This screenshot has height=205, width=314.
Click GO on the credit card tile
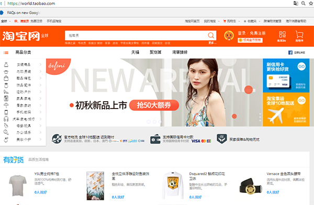click(301, 67)
